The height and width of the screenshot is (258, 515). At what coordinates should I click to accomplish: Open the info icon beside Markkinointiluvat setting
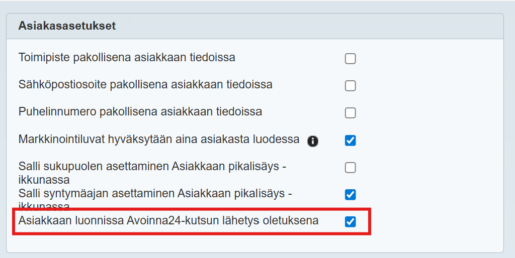[x=313, y=141]
